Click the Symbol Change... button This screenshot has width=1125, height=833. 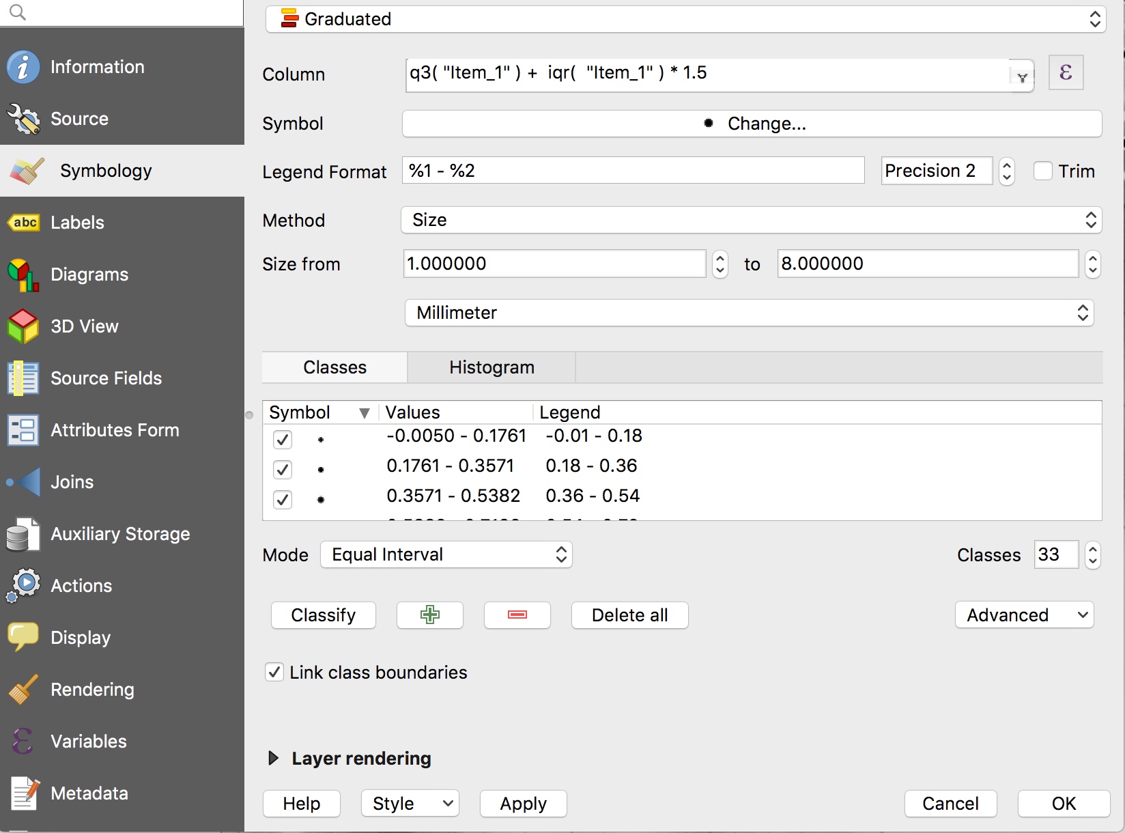tap(752, 124)
